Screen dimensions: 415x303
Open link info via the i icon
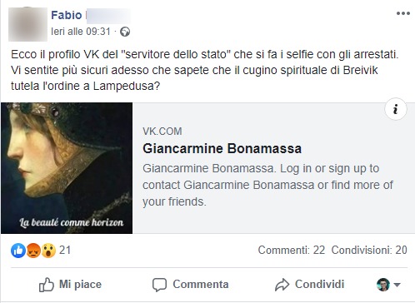(x=396, y=109)
